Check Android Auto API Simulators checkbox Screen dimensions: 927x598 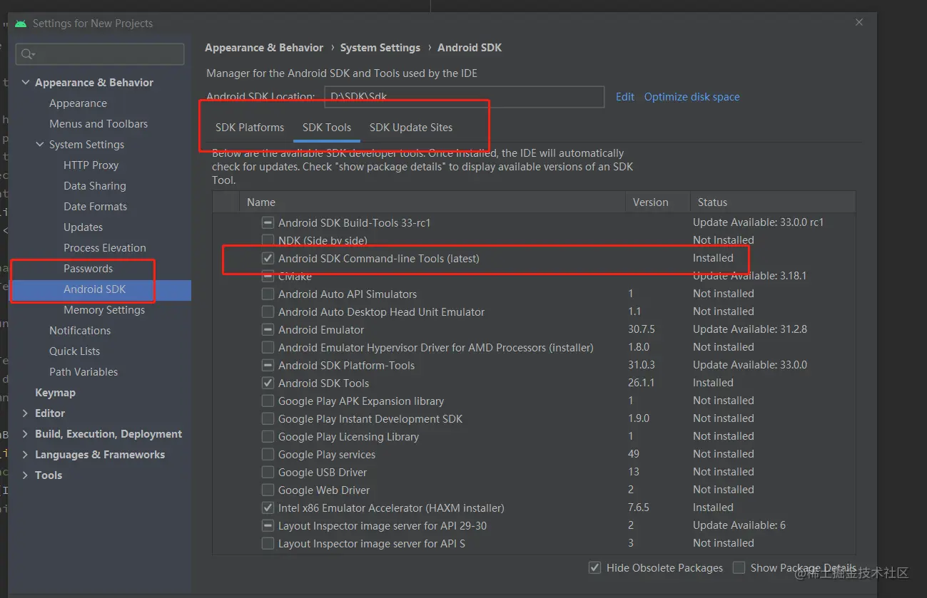tap(268, 294)
